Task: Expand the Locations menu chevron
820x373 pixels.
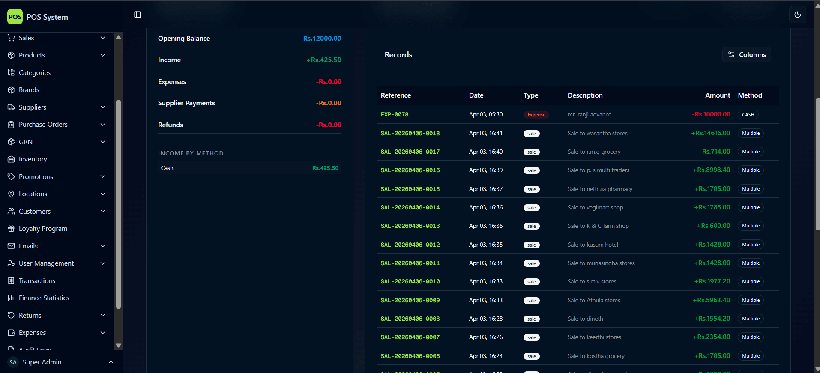Action: point(103,194)
